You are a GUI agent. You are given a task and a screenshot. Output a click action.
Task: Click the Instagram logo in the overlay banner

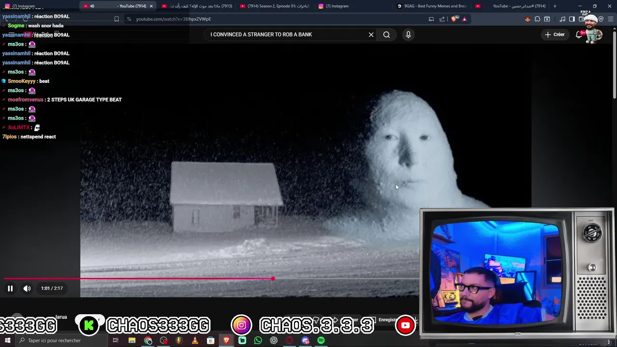241,325
